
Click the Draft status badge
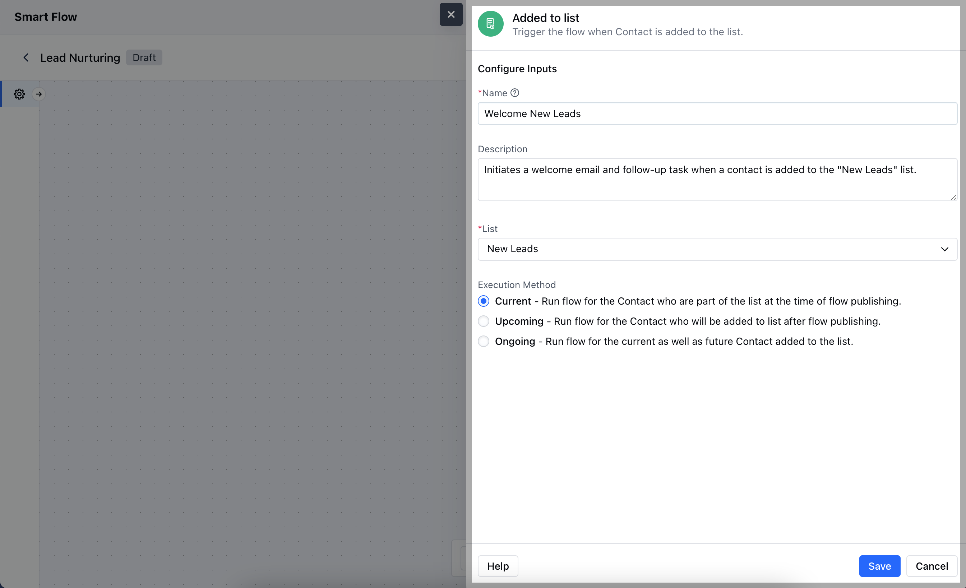click(144, 57)
